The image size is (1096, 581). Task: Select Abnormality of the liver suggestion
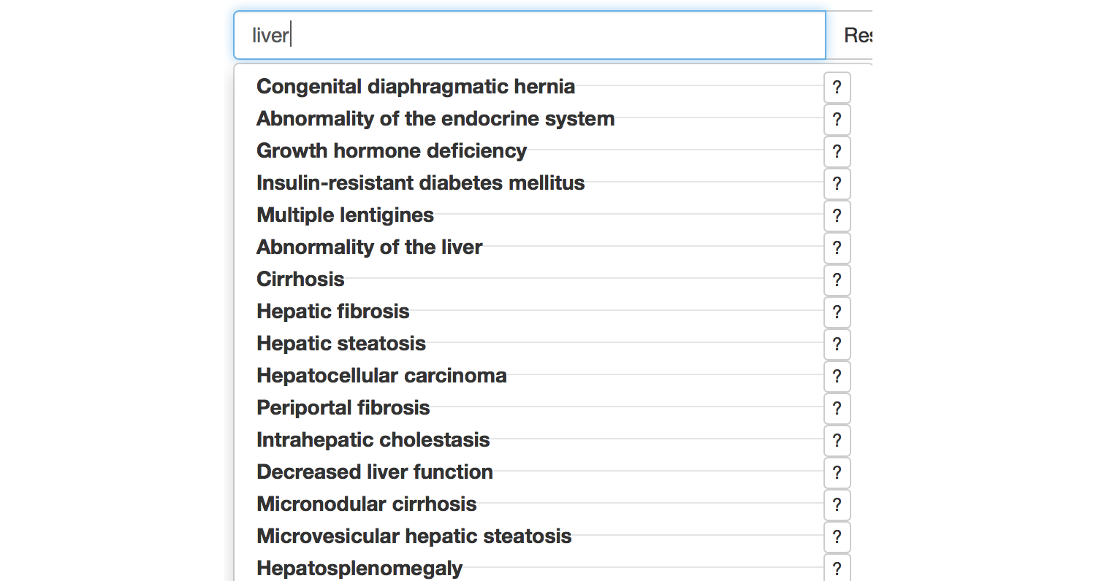point(369,247)
